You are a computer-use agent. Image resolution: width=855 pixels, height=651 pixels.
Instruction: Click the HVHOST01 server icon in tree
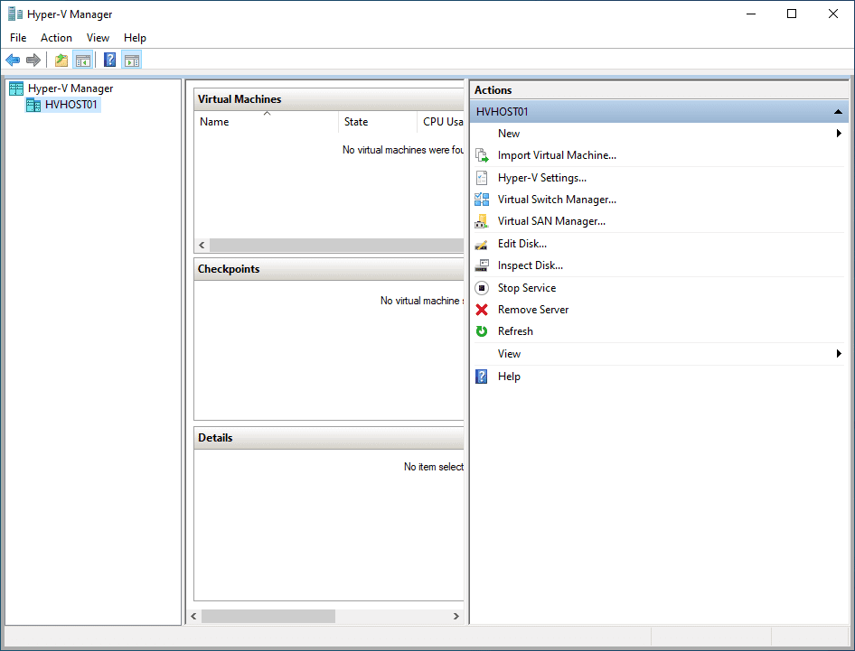pyautogui.click(x=33, y=105)
